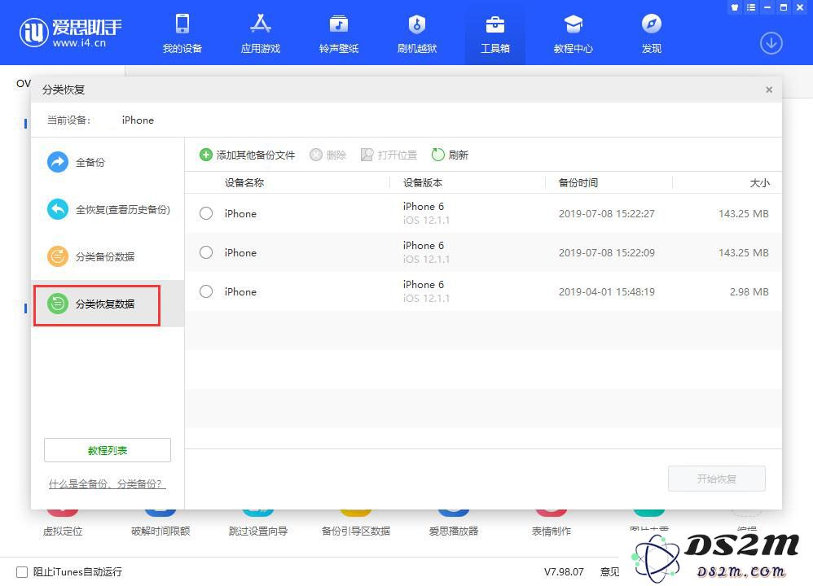Sort by 大小 column header
Screen dimensions: 813x586
[x=759, y=183]
